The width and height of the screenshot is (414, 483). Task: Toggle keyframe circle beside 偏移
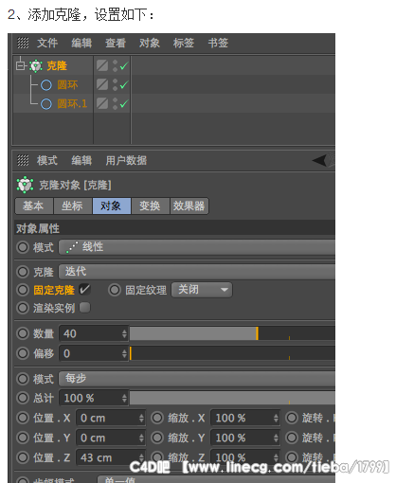point(23,353)
